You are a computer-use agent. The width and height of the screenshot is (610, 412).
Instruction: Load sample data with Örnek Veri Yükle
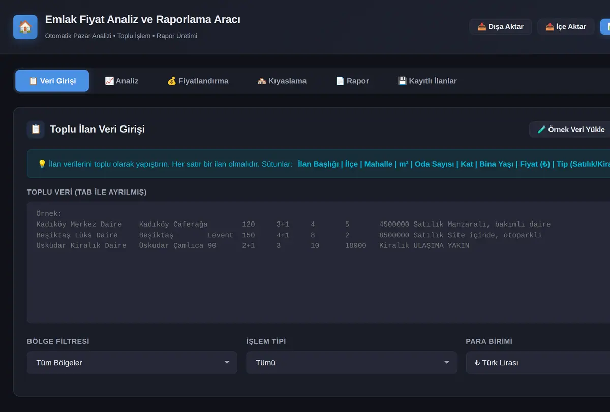tap(571, 129)
